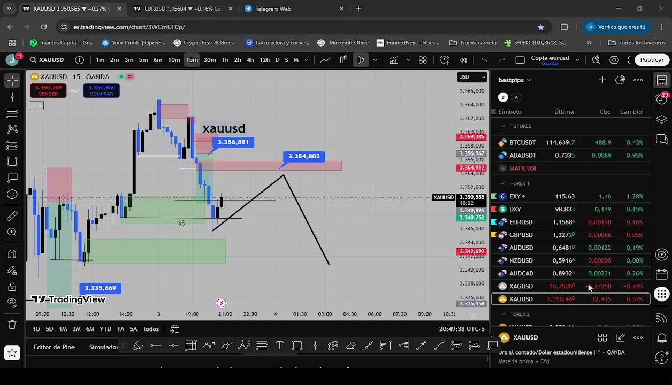Select the BTCUSDT watchlist row
Screen dimensions: 672x385
(x=571, y=143)
